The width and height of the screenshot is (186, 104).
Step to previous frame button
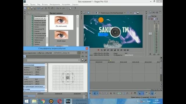pyautogui.click(x=125, y=50)
